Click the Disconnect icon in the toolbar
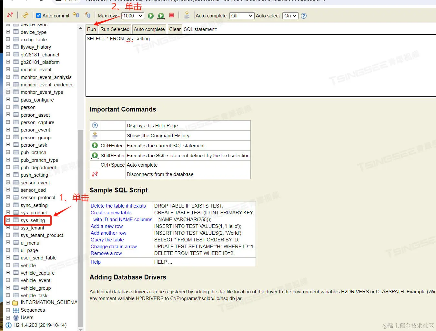 tap(10, 15)
